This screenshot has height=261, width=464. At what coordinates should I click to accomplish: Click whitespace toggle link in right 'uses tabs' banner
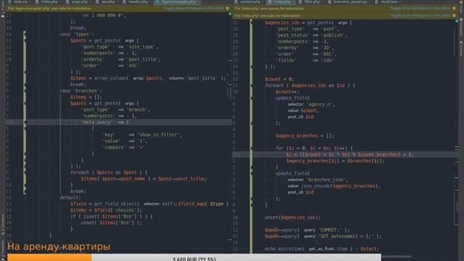click(x=420, y=15)
